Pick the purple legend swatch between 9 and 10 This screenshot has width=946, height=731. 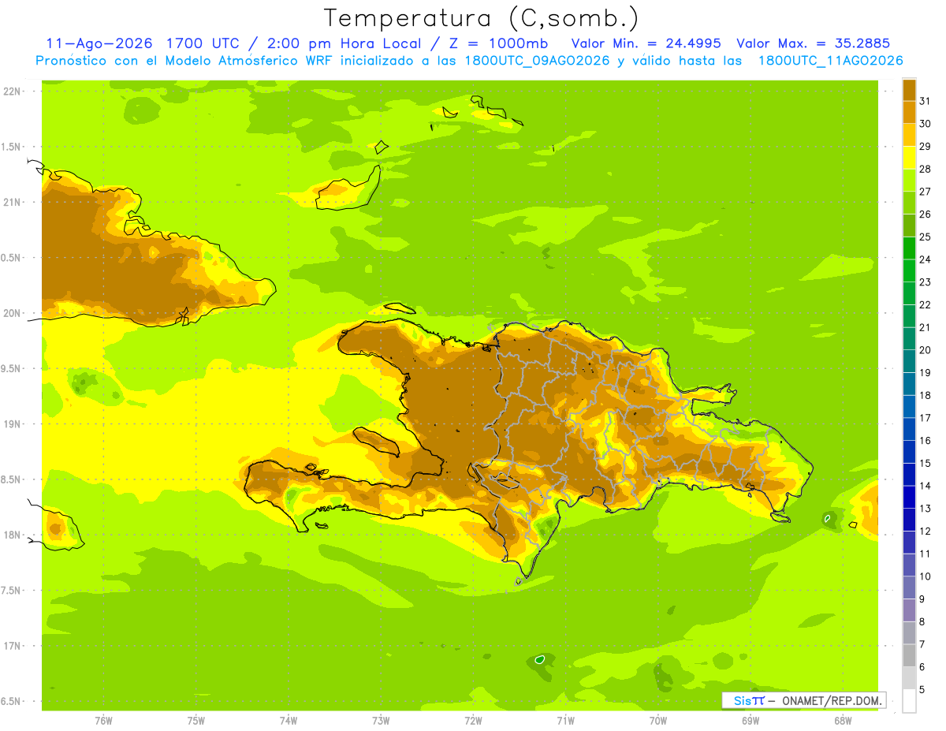(909, 587)
